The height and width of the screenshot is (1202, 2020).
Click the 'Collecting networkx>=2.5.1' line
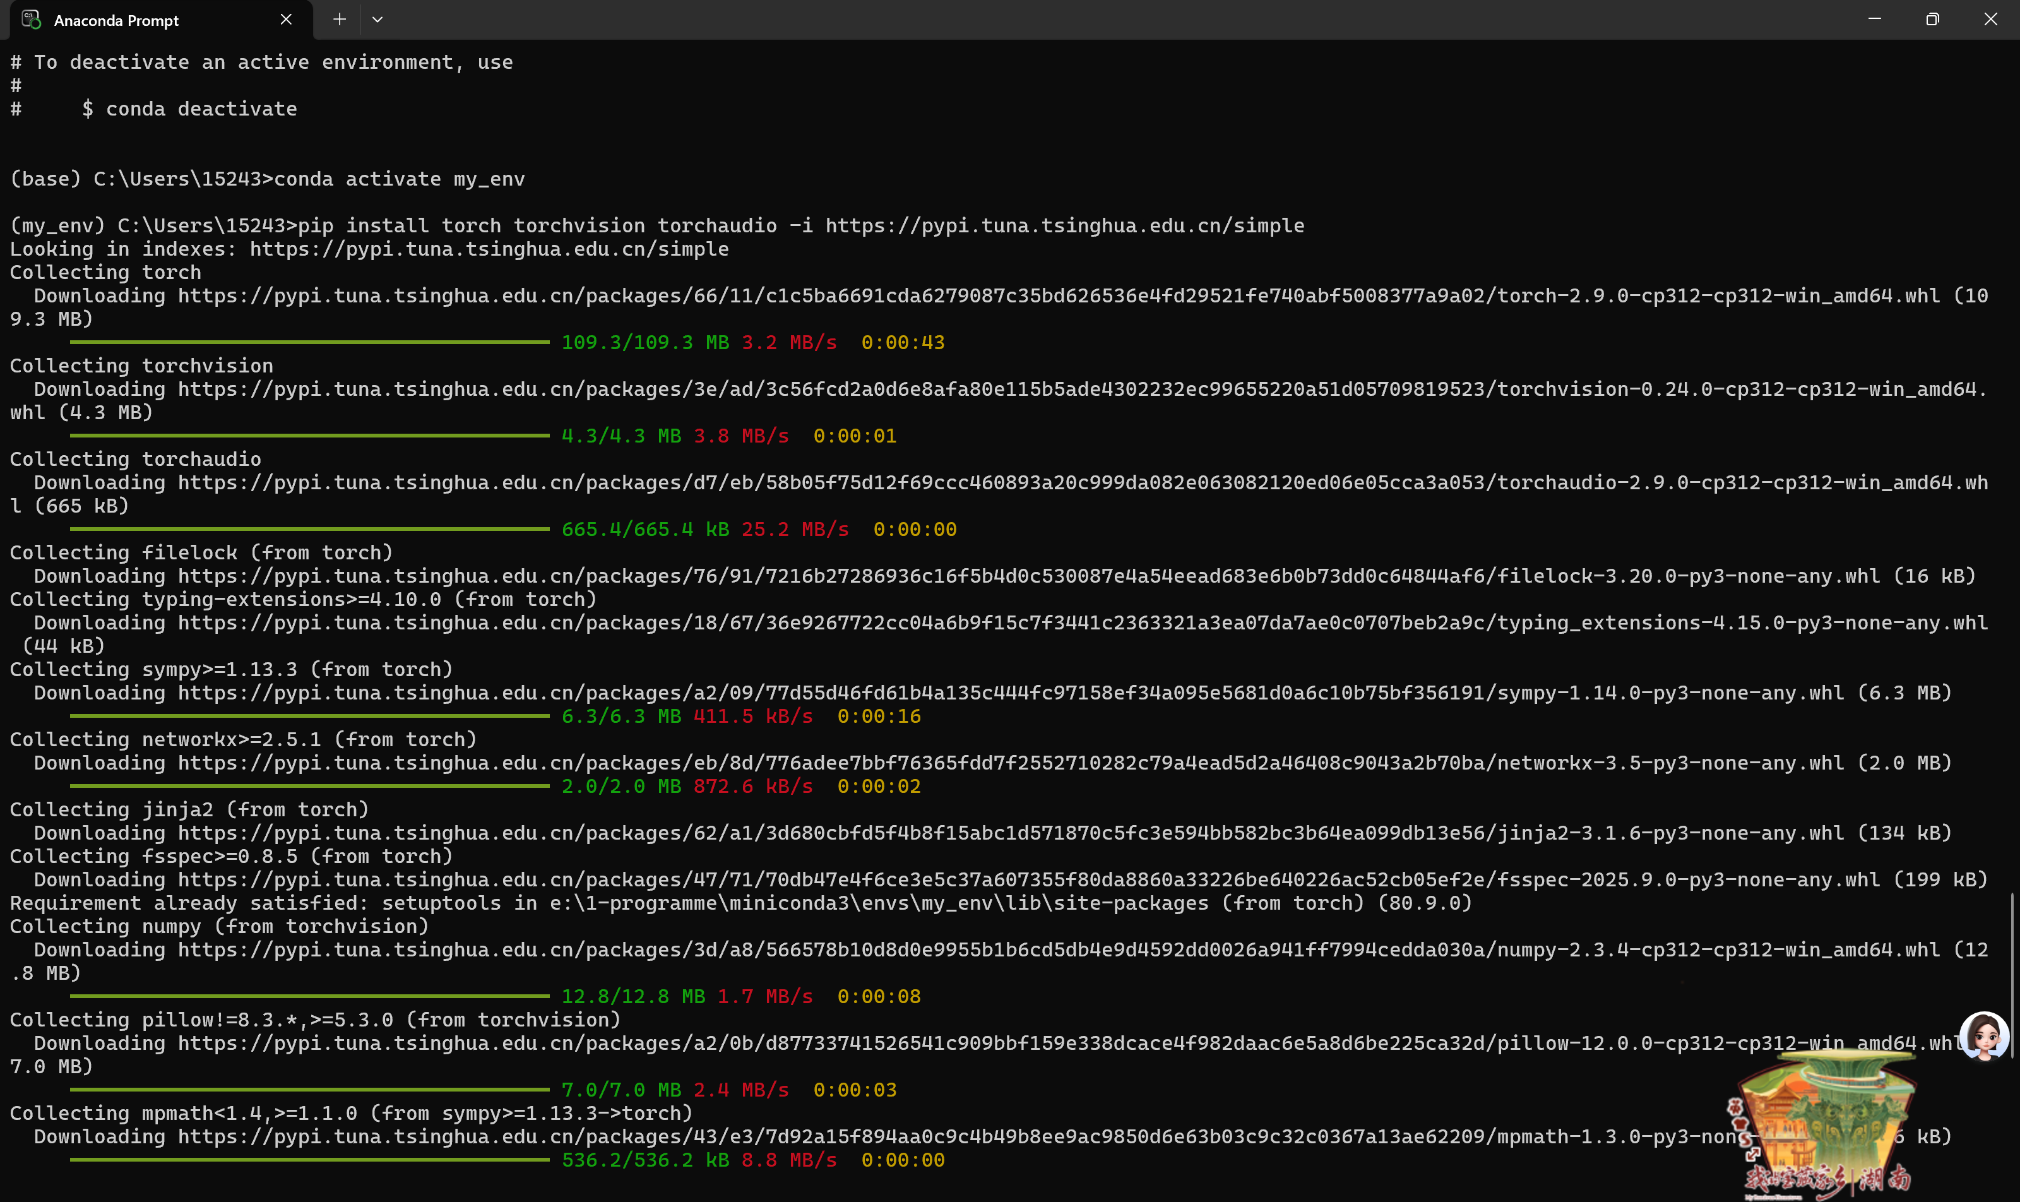[x=244, y=739]
